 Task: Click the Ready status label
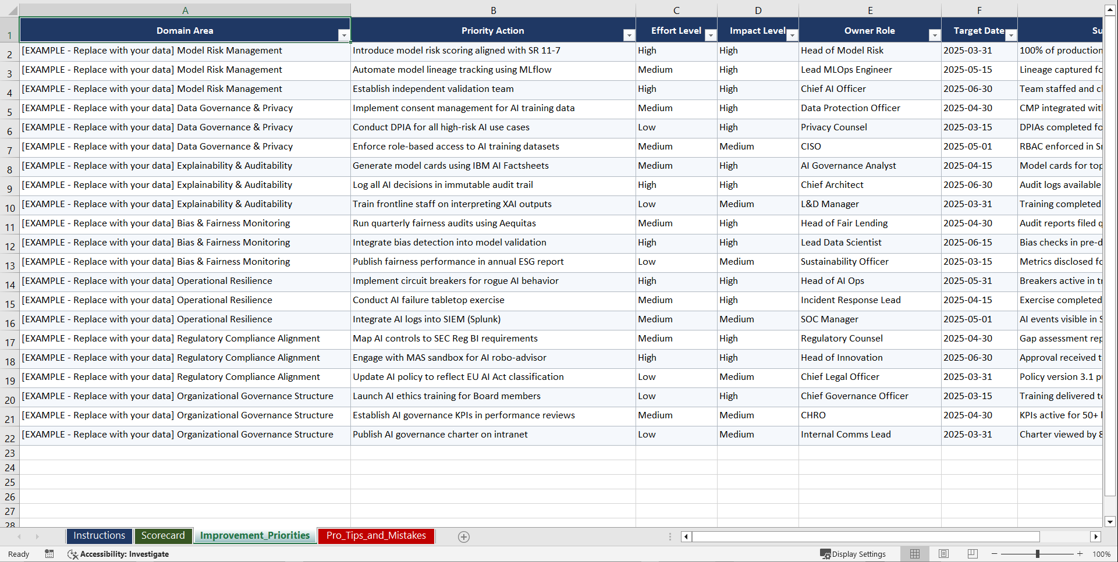(x=18, y=554)
